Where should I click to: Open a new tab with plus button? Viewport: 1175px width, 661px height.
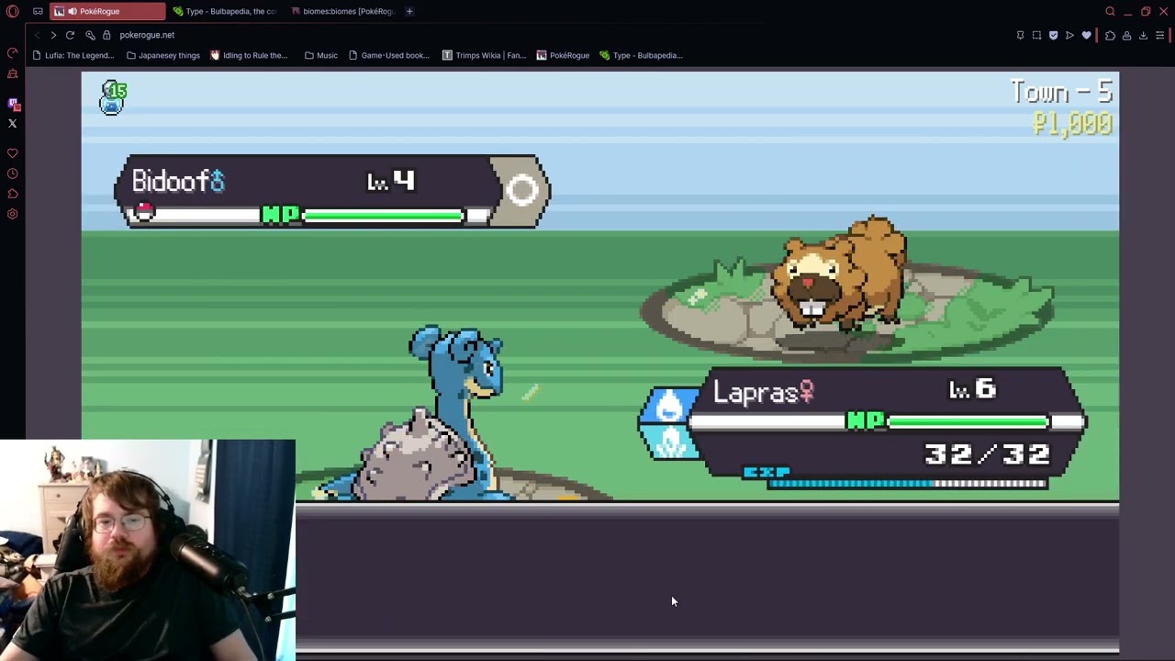(x=409, y=11)
